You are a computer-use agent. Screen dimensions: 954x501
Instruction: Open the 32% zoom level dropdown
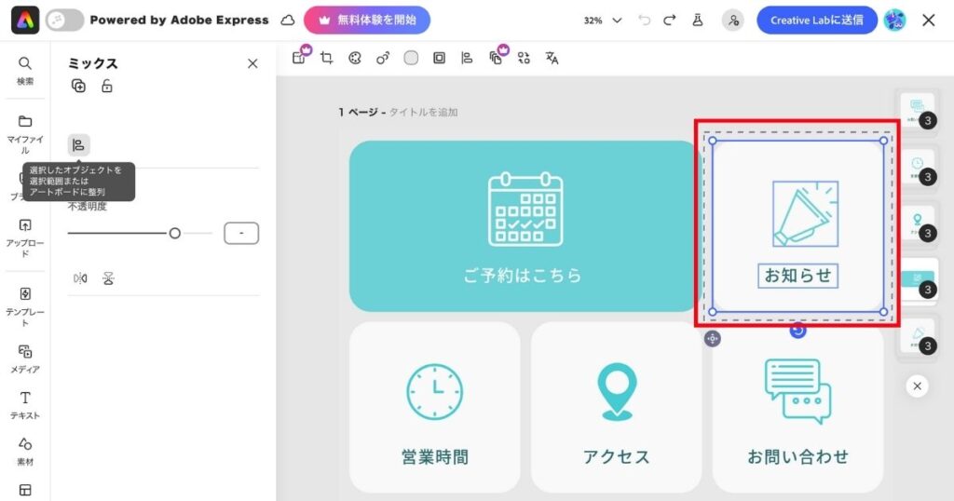point(597,20)
